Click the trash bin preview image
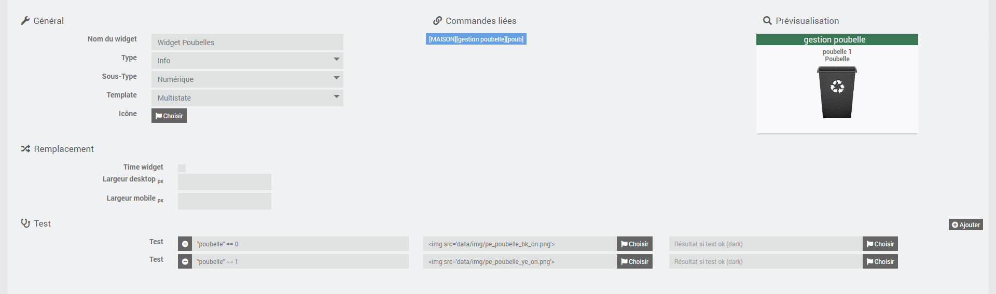This screenshot has width=996, height=294. click(837, 92)
